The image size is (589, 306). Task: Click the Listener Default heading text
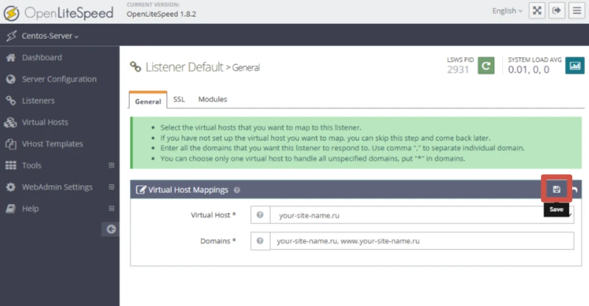(x=184, y=67)
